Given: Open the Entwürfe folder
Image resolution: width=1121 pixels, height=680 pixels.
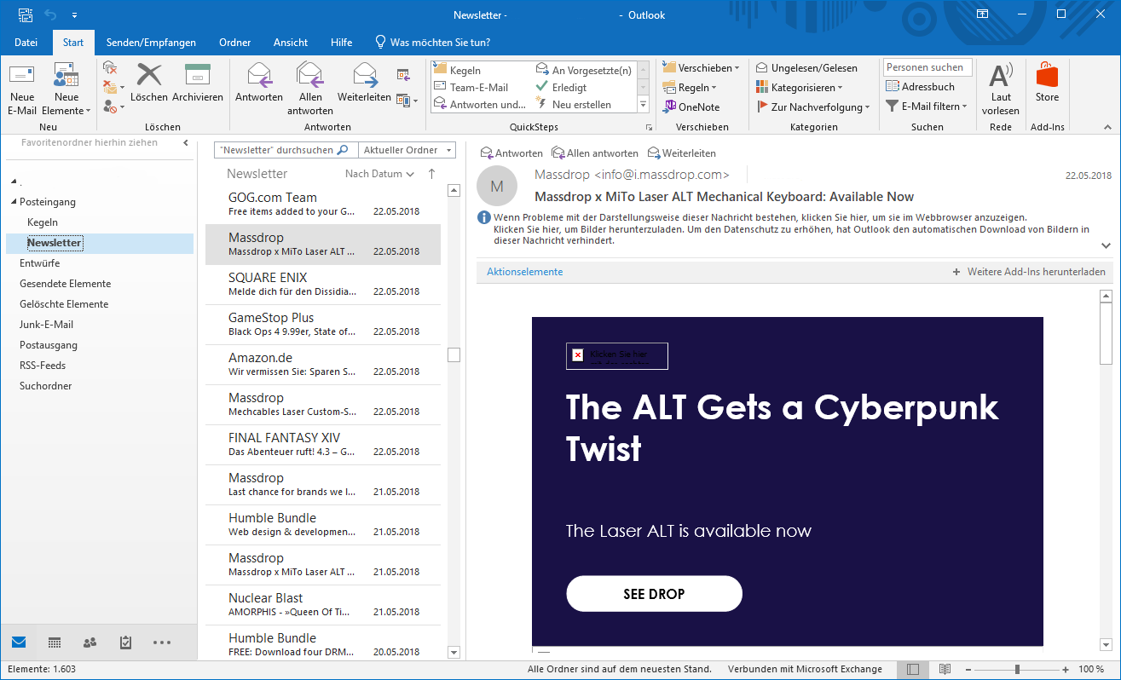Looking at the screenshot, I should point(40,263).
